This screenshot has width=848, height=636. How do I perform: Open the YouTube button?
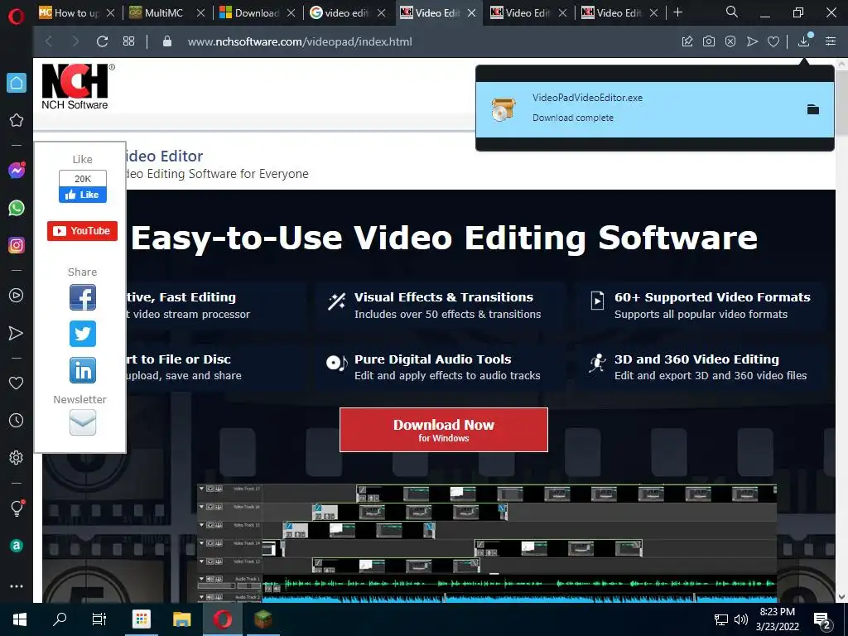click(82, 231)
